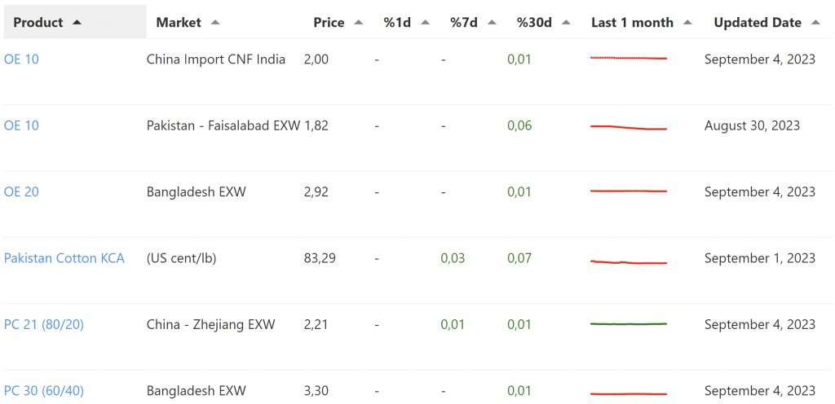This screenshot has width=835, height=404.
Task: Select the Product column header text
Action: [38, 23]
